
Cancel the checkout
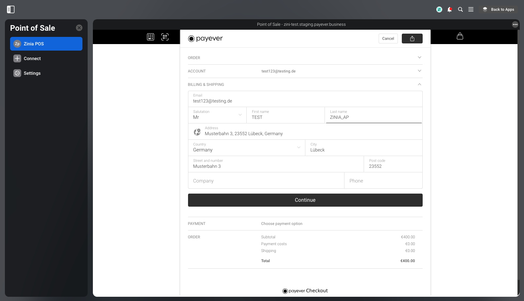(388, 39)
